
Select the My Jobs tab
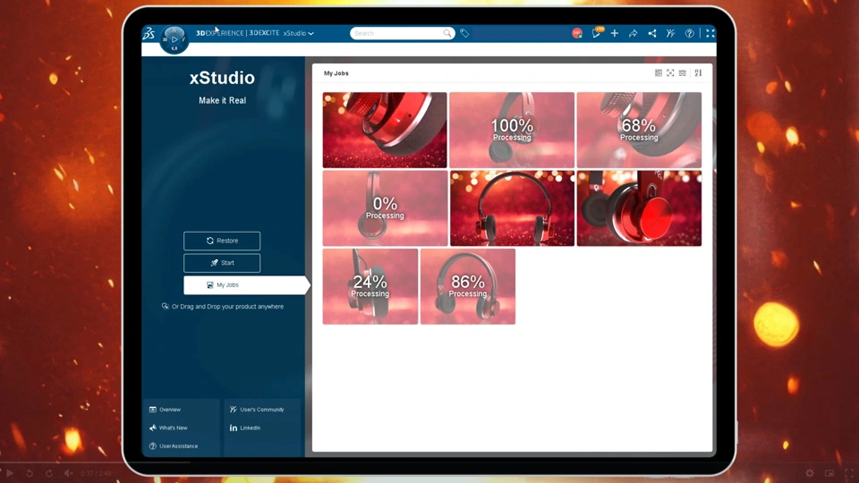tap(245, 284)
